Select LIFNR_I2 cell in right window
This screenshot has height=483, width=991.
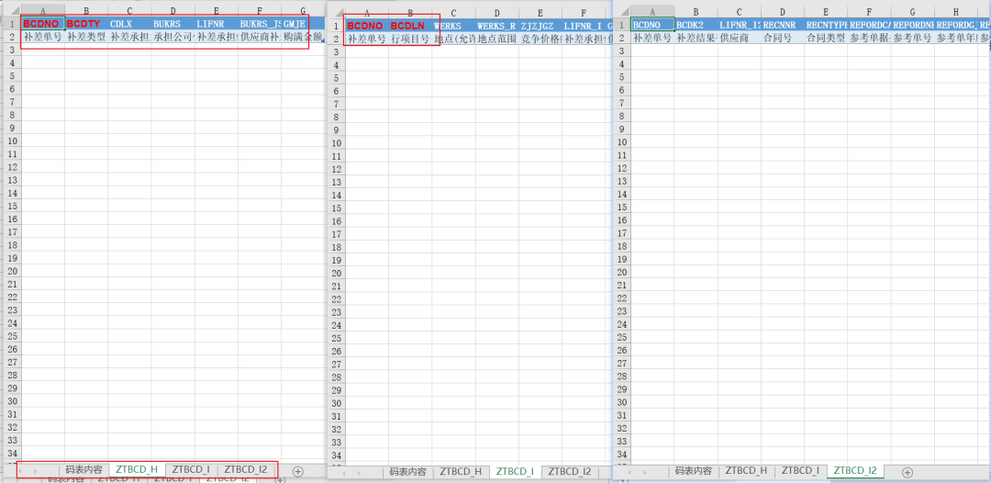(740, 25)
